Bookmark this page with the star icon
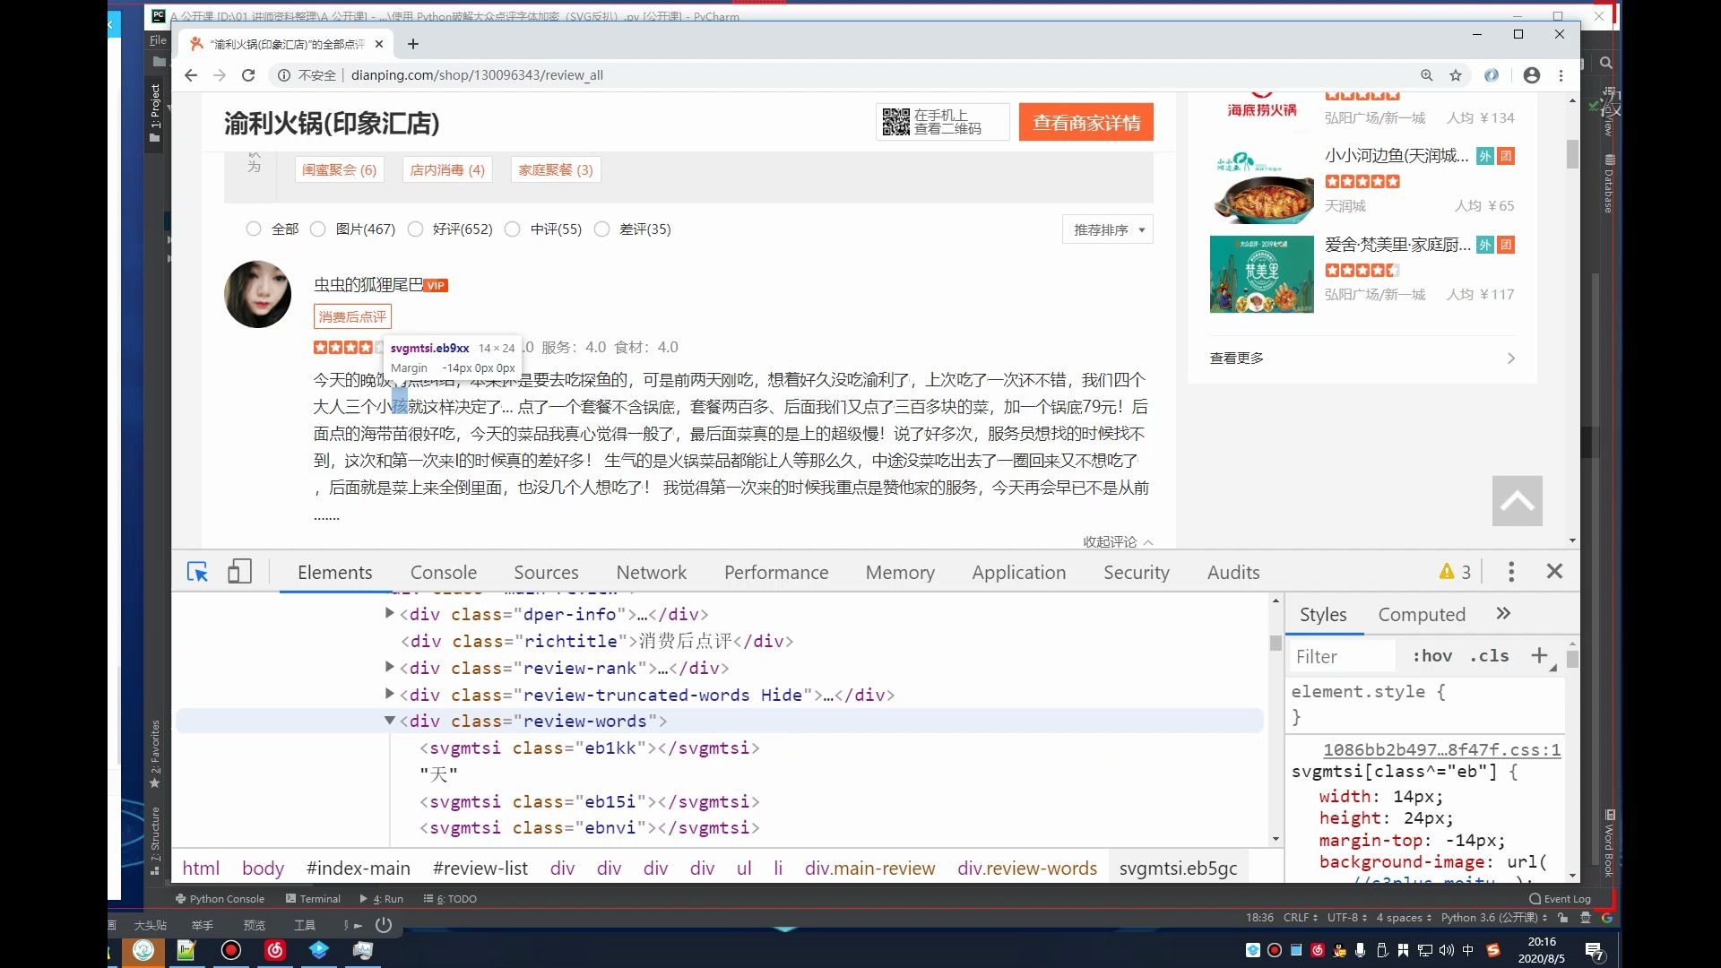The height and width of the screenshot is (968, 1721). 1456,75
